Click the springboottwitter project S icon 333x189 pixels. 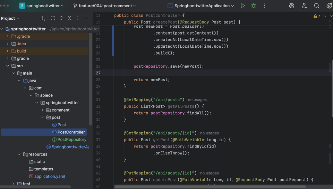22,6
